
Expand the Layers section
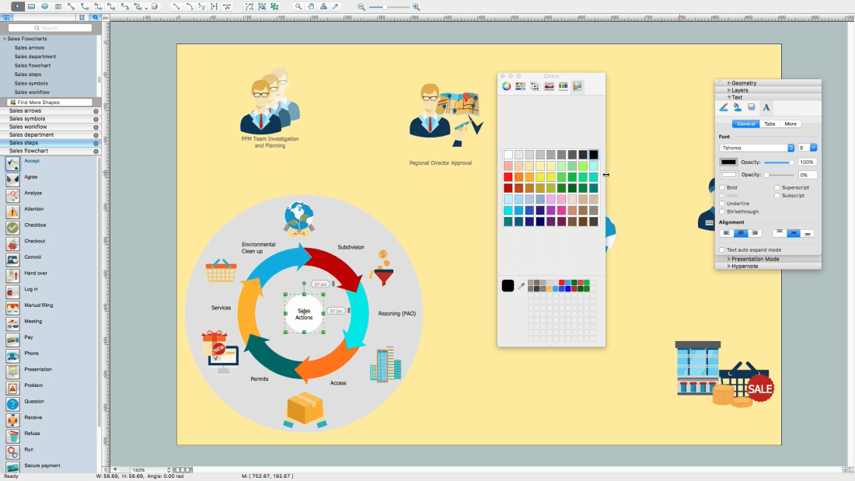[x=729, y=90]
